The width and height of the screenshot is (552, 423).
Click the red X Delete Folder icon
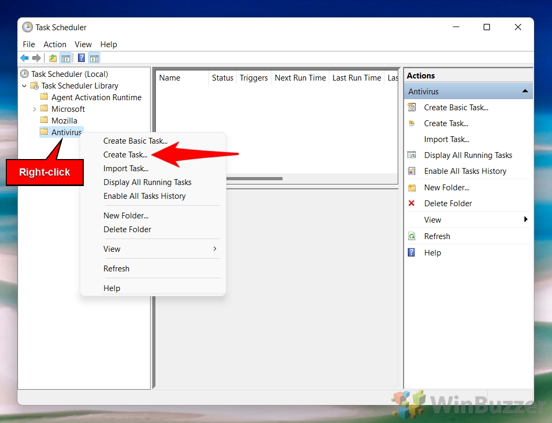pos(411,204)
